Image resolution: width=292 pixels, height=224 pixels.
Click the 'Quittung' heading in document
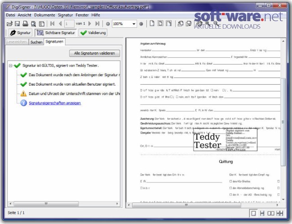coord(226,162)
